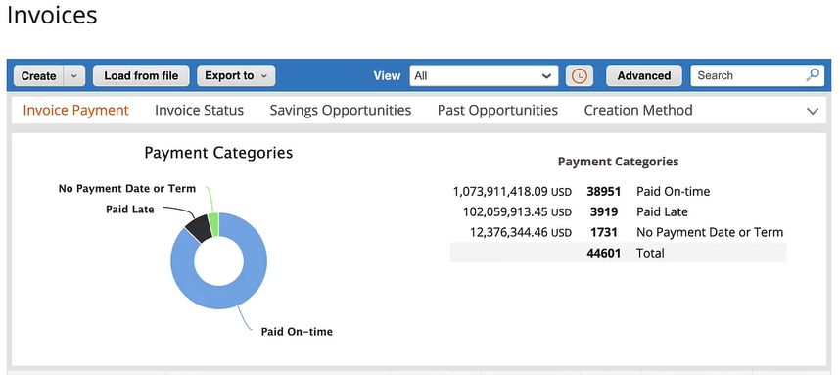The width and height of the screenshot is (840, 375).
Task: Click the green No Payment Date segment
Action: coord(213,225)
